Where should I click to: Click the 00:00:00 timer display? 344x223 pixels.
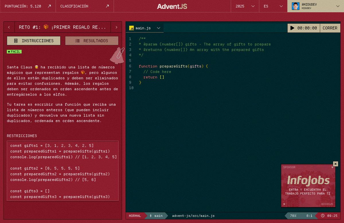tap(307, 28)
